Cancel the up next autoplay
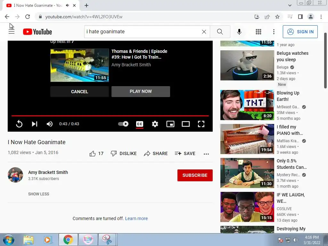 coord(79,92)
